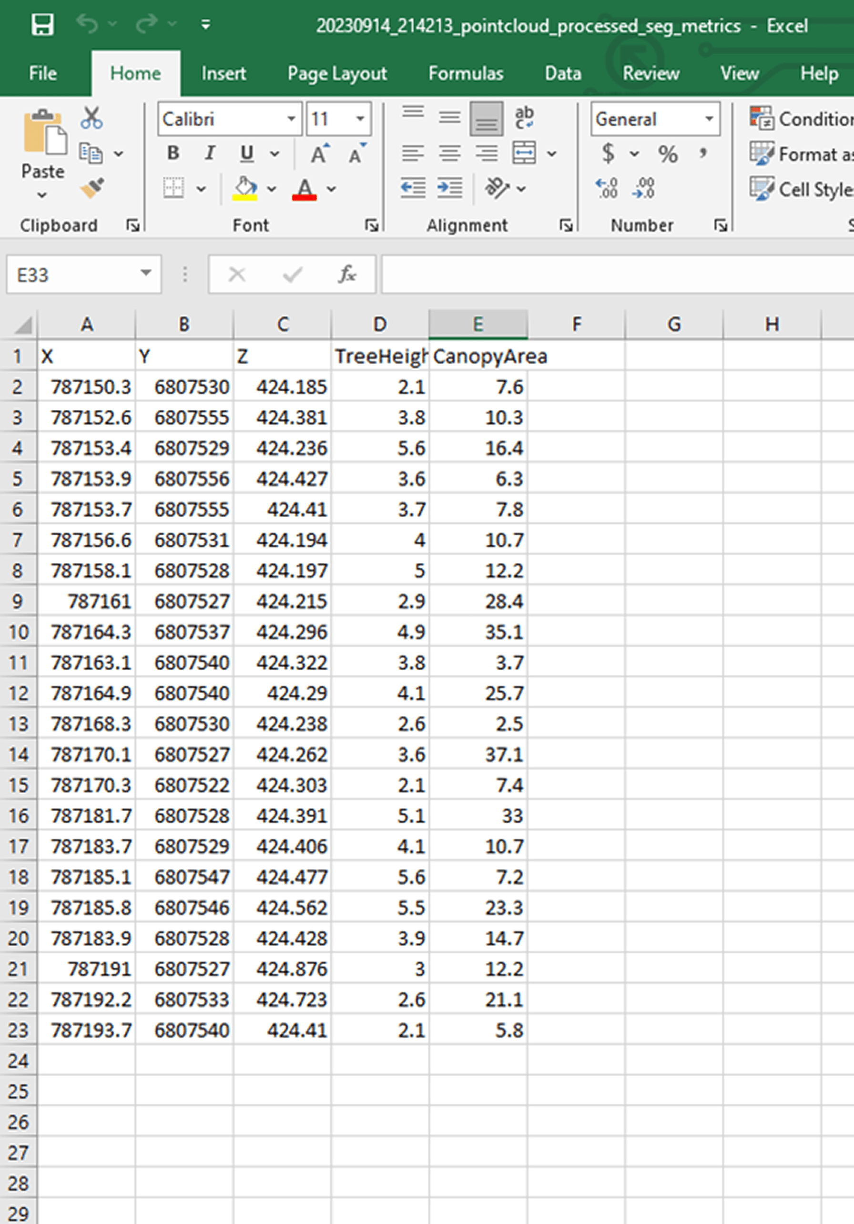Apply italic formatting
The image size is (854, 1224).
point(209,153)
